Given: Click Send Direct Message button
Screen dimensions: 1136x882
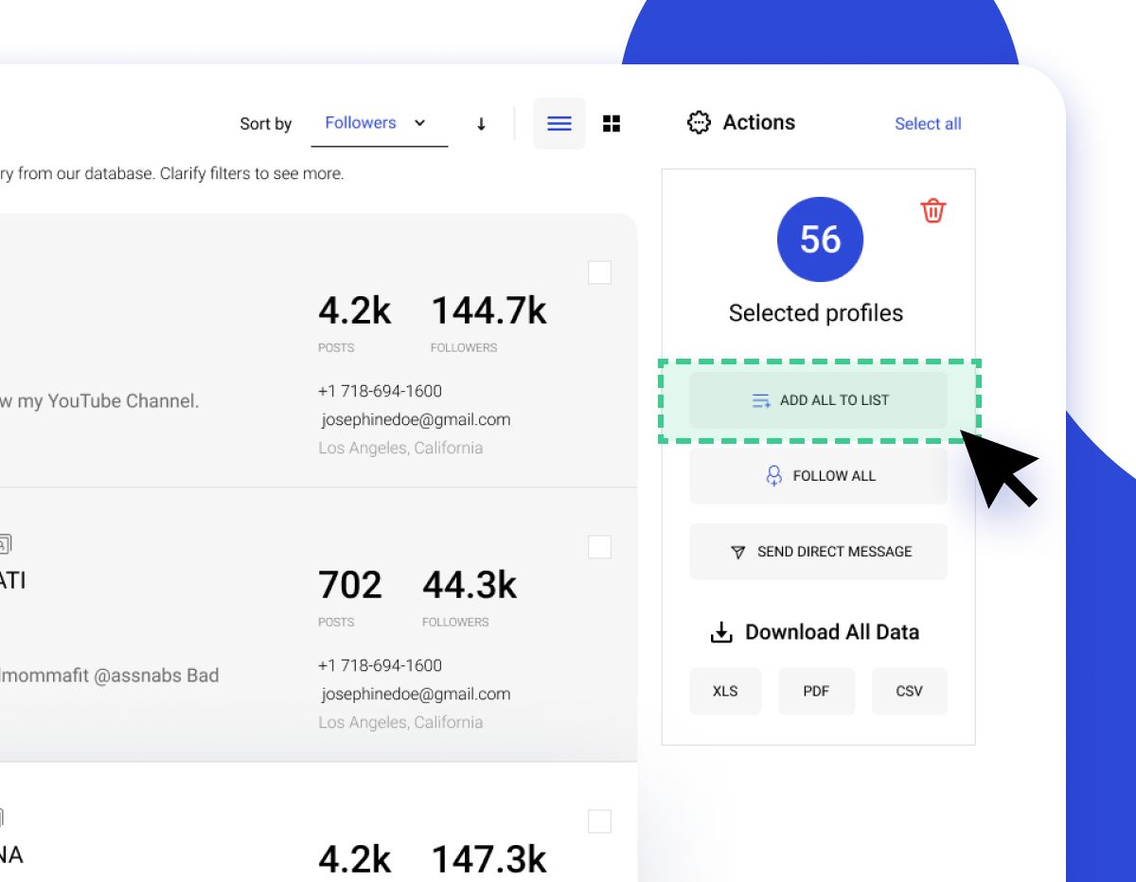Looking at the screenshot, I should pos(818,552).
